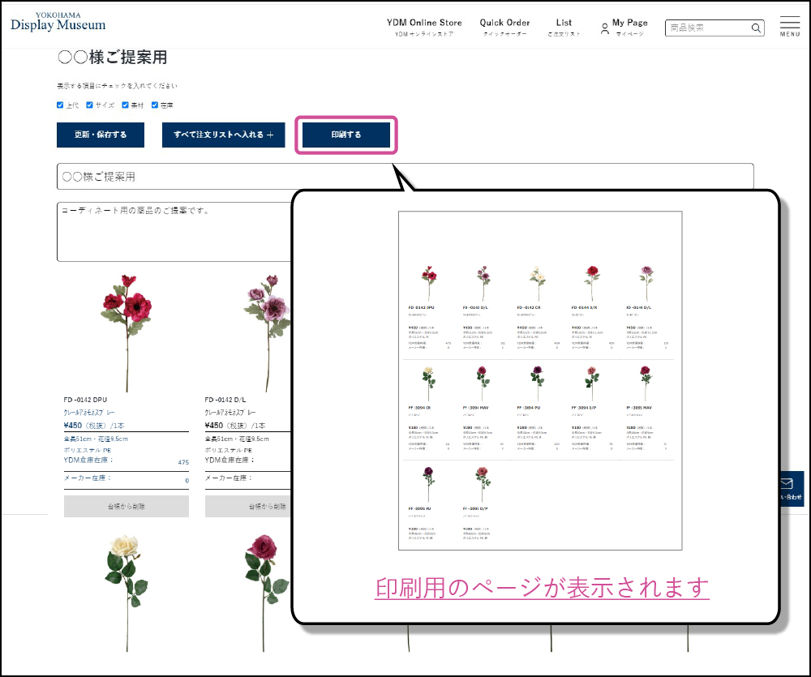Click the Yokohama Display Museum logo

click(58, 22)
